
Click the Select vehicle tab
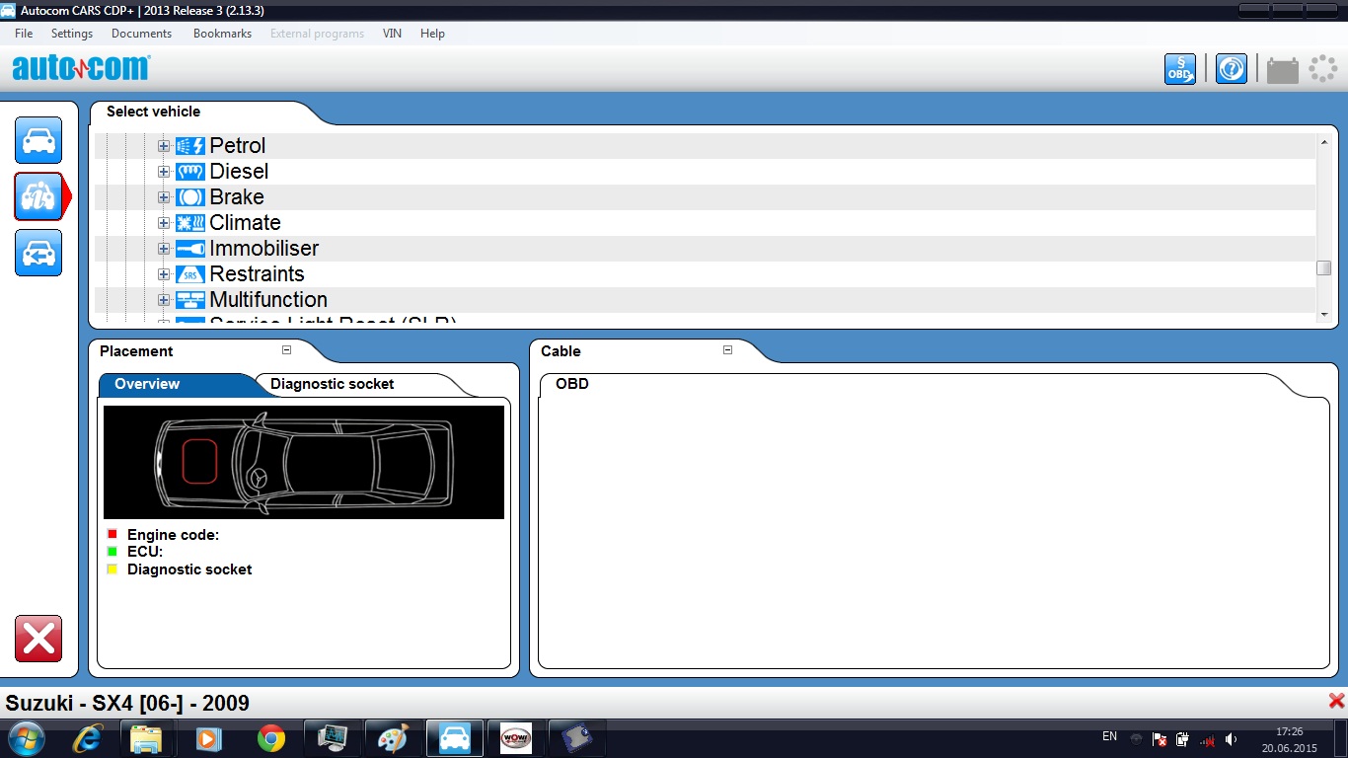coord(153,112)
